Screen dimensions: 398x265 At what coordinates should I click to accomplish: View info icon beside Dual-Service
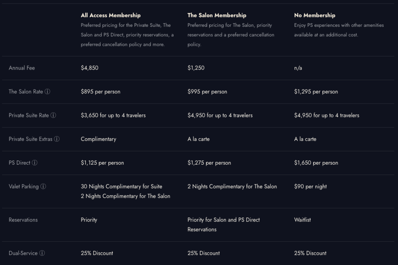tap(42, 253)
